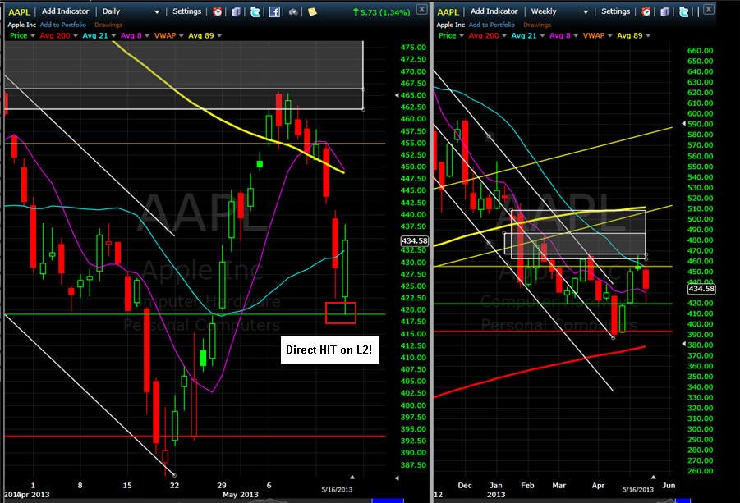This screenshot has height=503, width=740.
Task: Click the small up arrow on Daily time axis
Action: coord(352,477)
